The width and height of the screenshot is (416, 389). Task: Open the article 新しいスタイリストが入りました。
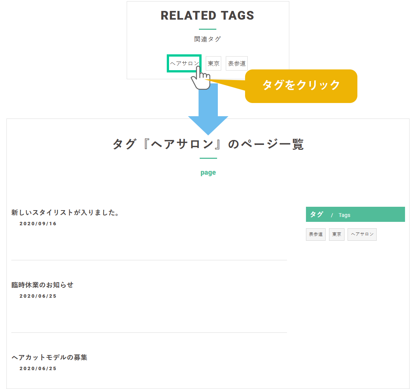(x=65, y=213)
